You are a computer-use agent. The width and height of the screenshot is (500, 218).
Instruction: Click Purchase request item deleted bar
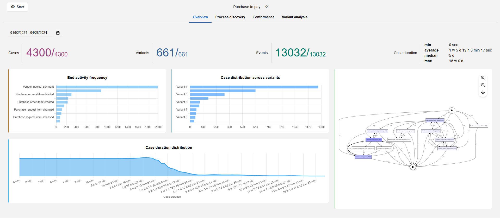click(x=64, y=94)
